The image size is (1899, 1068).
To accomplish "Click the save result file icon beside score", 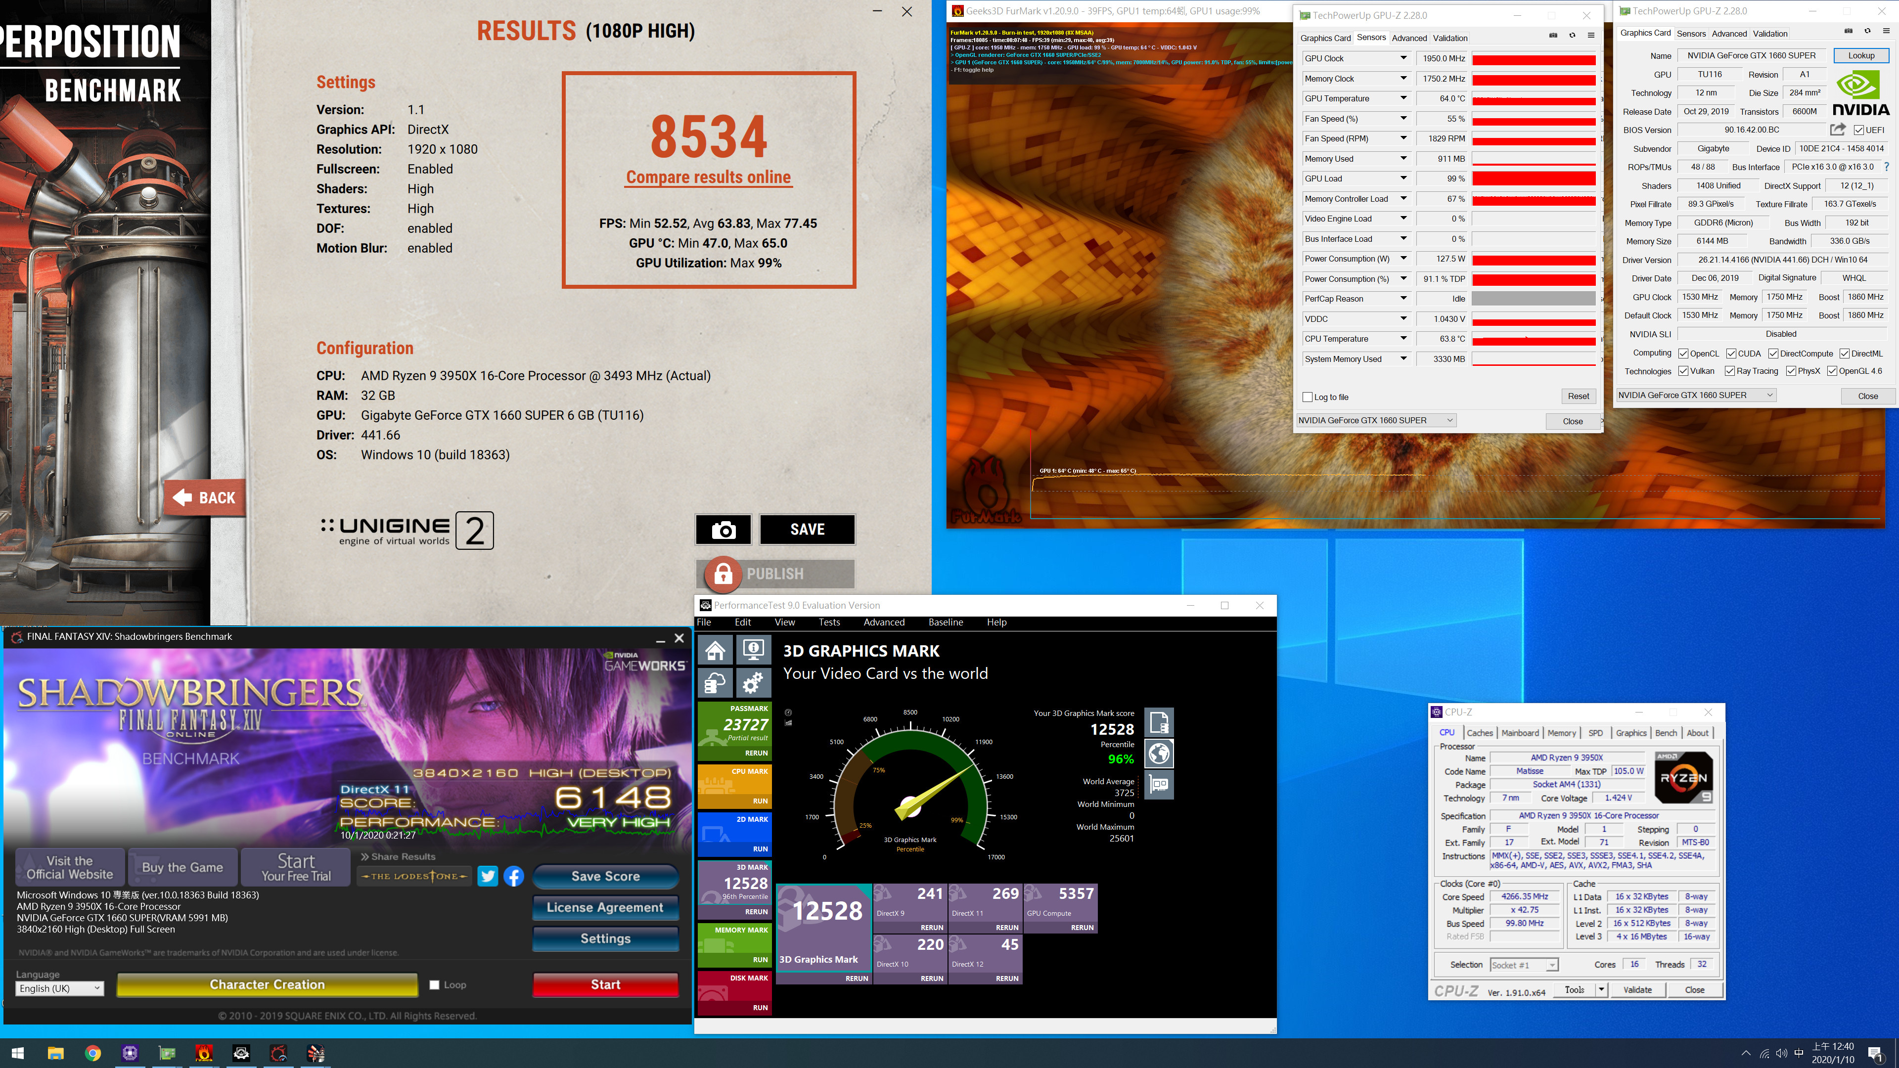I will pos(1159,723).
